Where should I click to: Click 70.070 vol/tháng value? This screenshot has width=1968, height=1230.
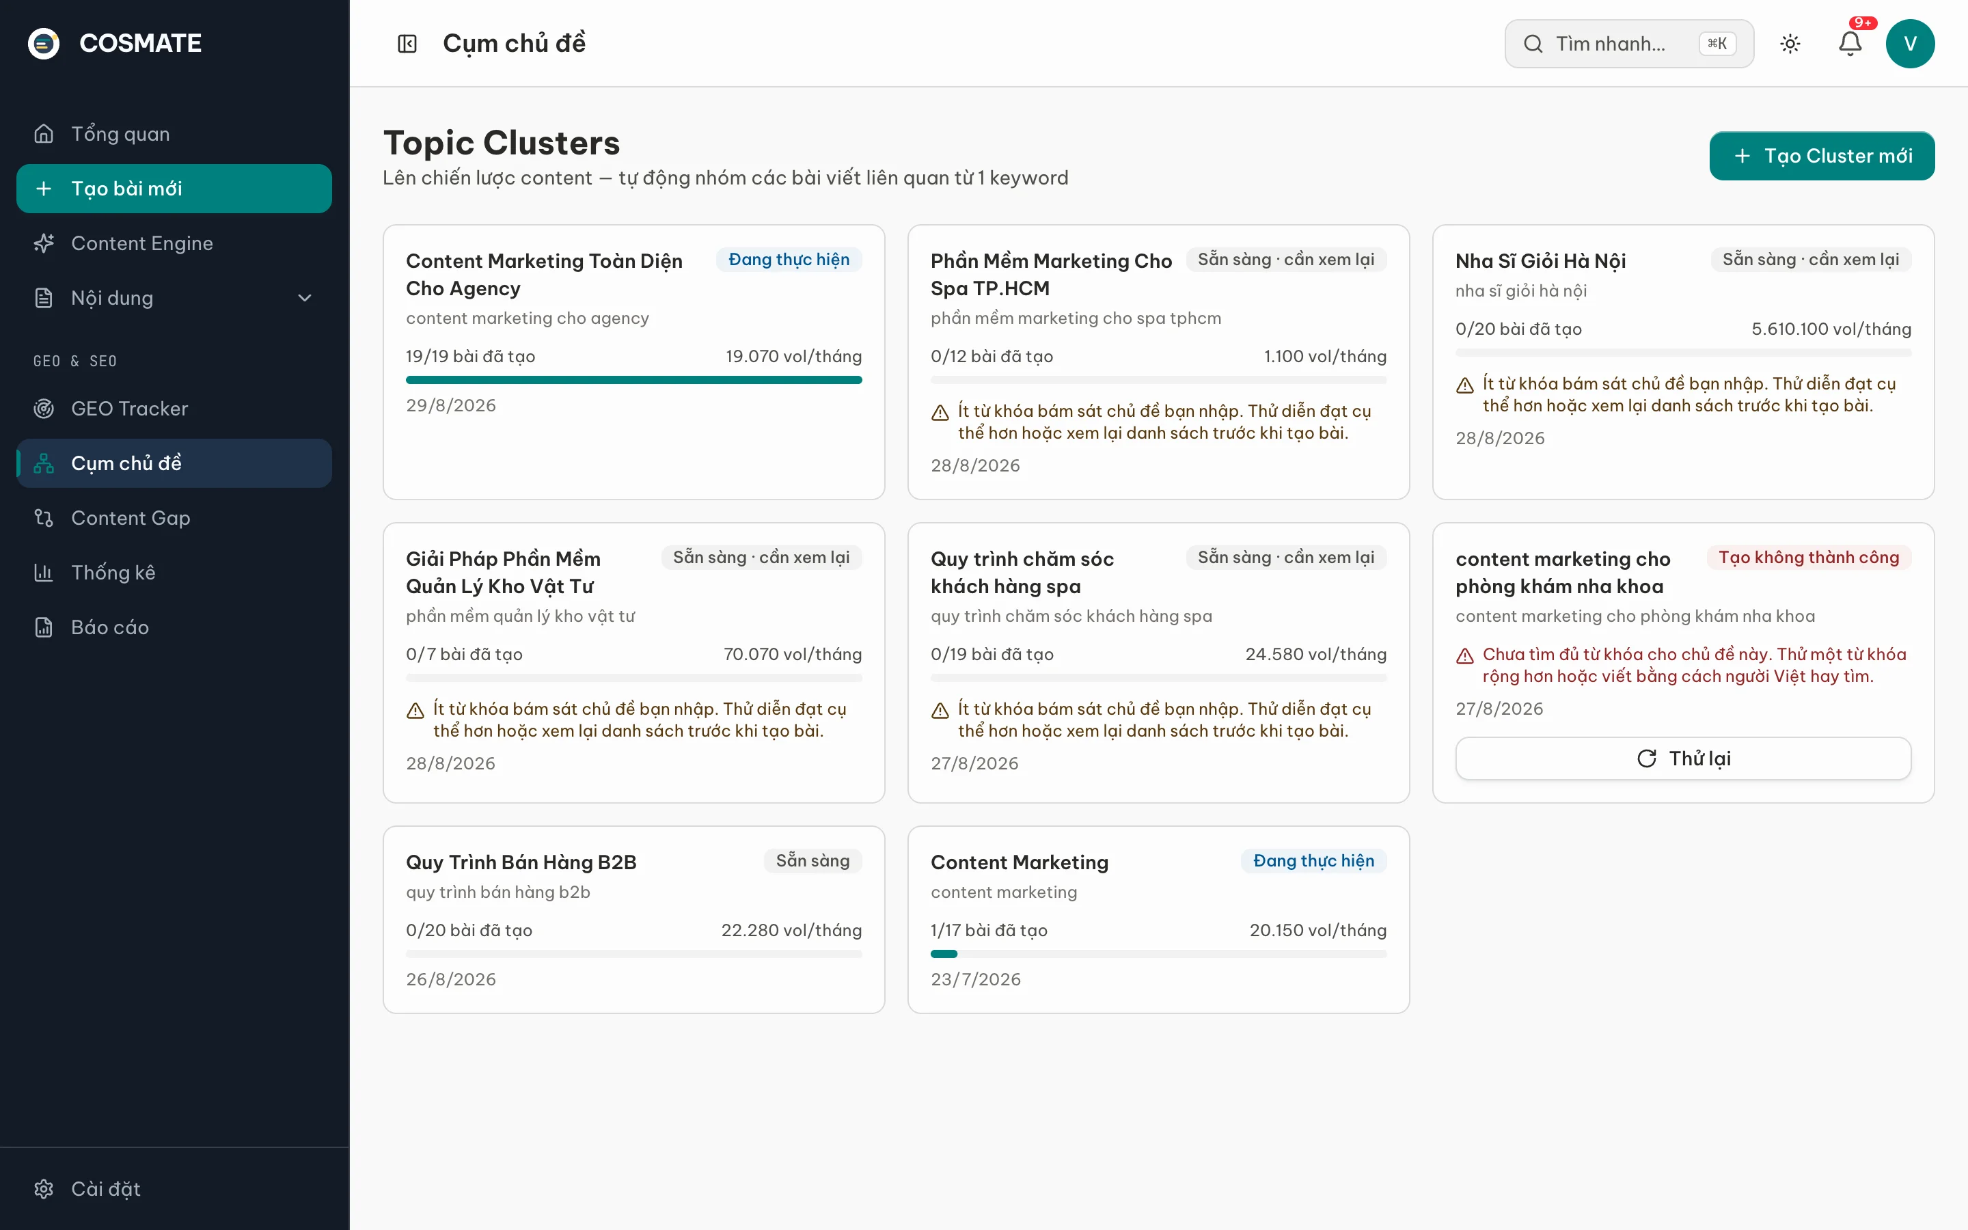pos(792,654)
